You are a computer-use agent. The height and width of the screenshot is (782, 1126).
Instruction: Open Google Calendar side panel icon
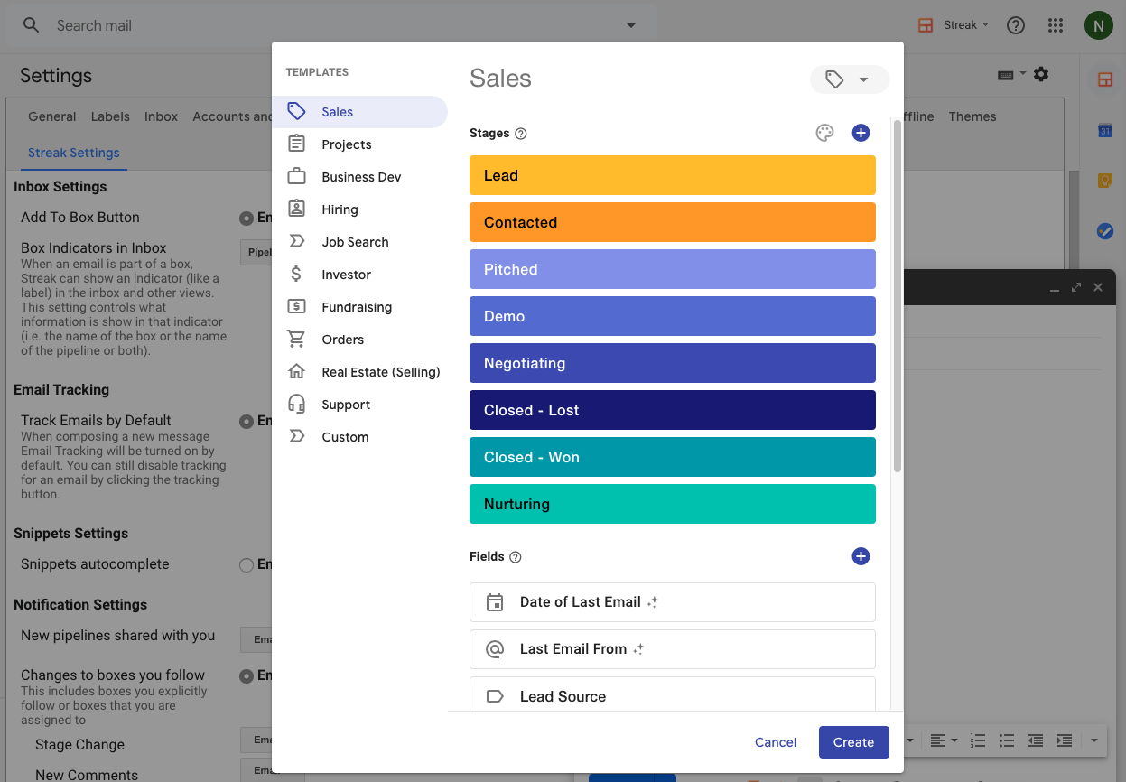1104,130
